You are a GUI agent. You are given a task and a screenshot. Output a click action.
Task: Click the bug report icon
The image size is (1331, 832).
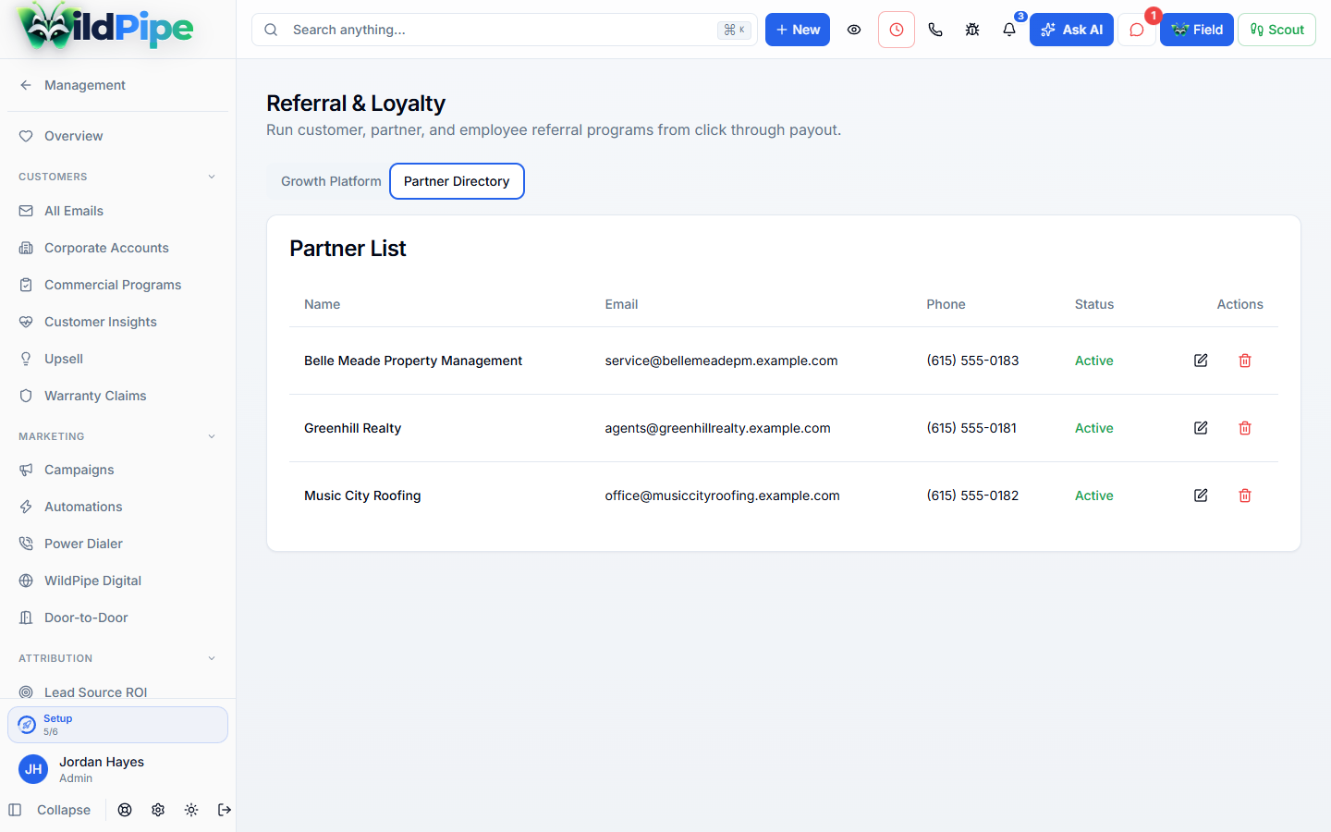(x=972, y=30)
